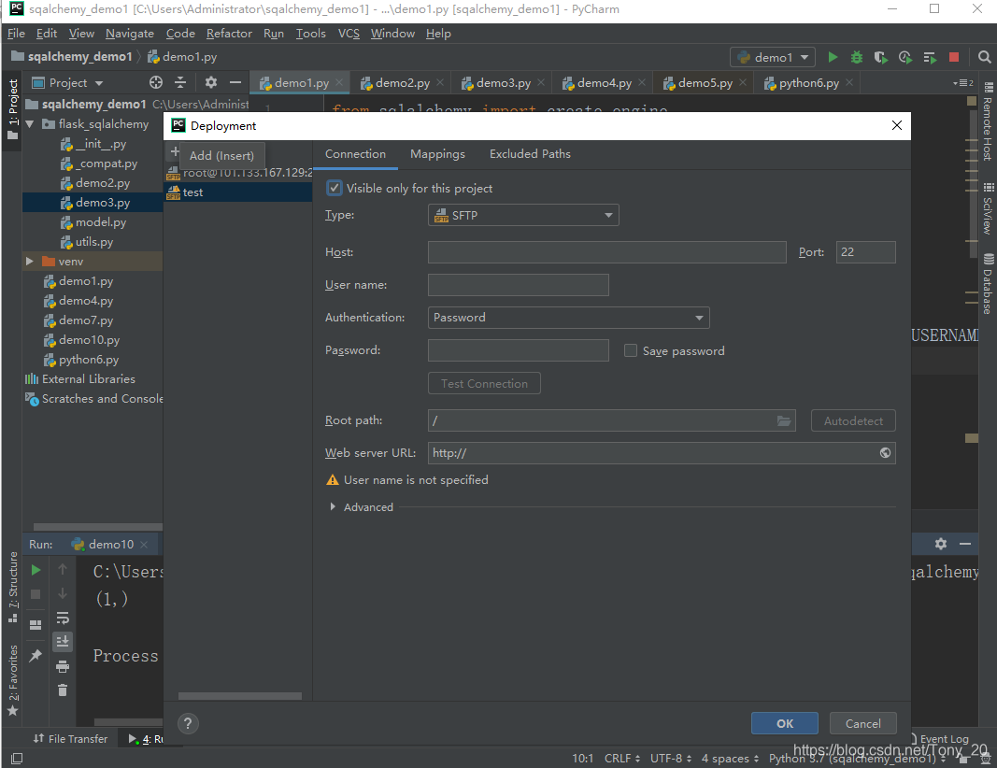Click the Host input field
Screen dimensions: 997x768
click(606, 251)
